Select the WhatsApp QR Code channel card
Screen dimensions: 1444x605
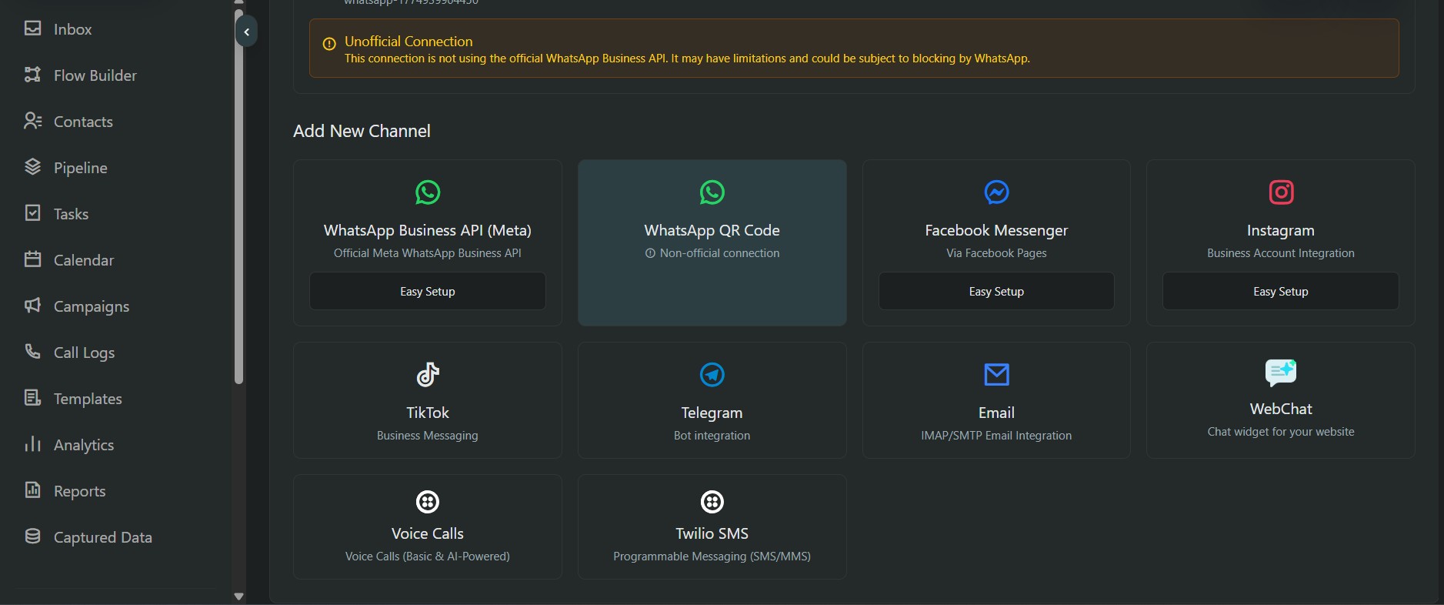tap(712, 242)
